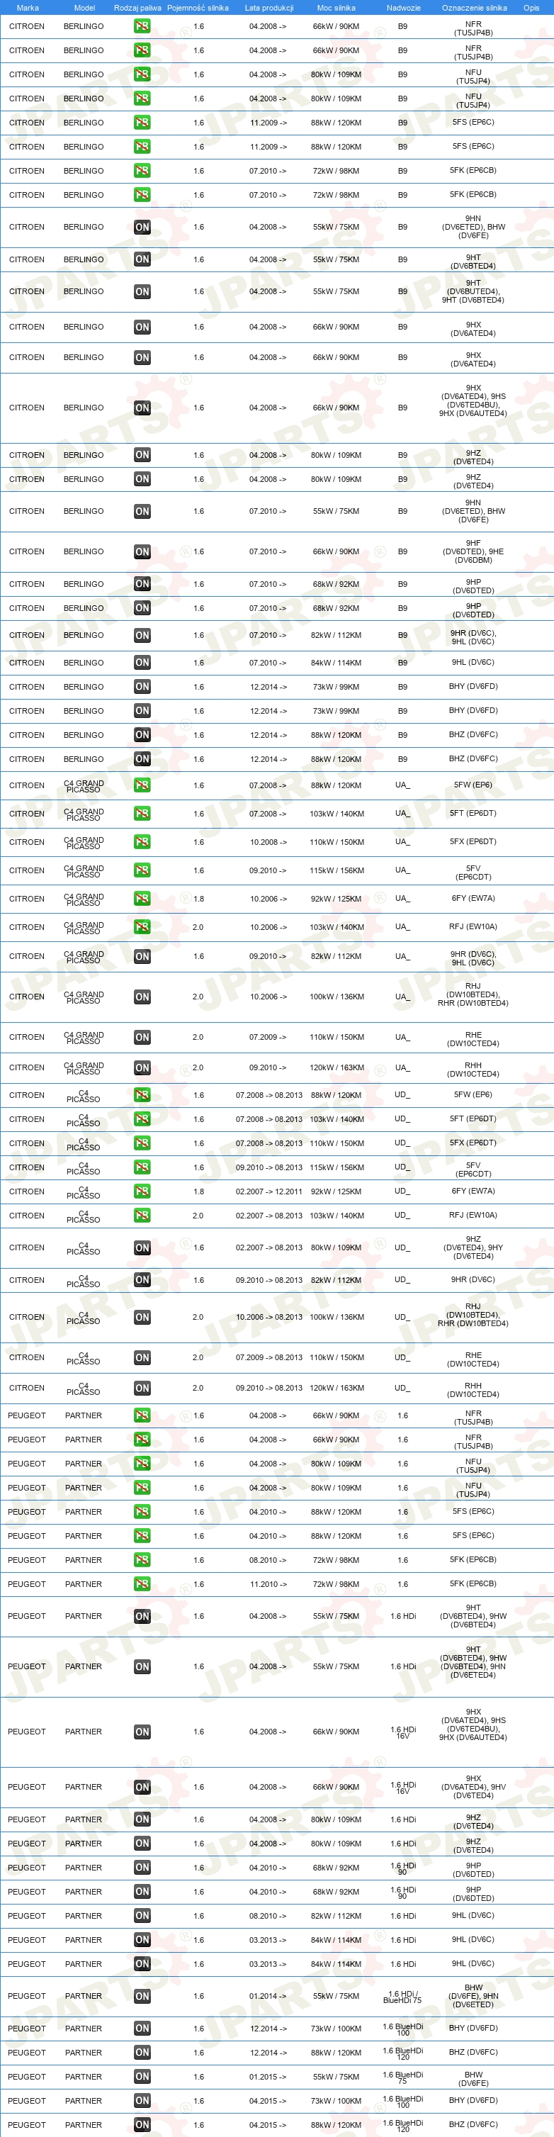
Task: Click ON diesel icon in C4 Grand Picasso RHE row
Action: click(142, 1037)
